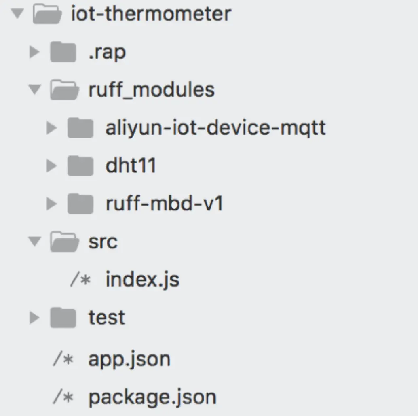Collapse the ruff_modules folder arrow
Viewport: 418px width, 416px height.
click(35, 90)
